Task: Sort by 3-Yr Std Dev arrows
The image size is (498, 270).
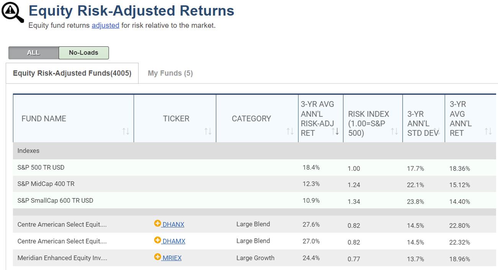Action: pos(437,132)
